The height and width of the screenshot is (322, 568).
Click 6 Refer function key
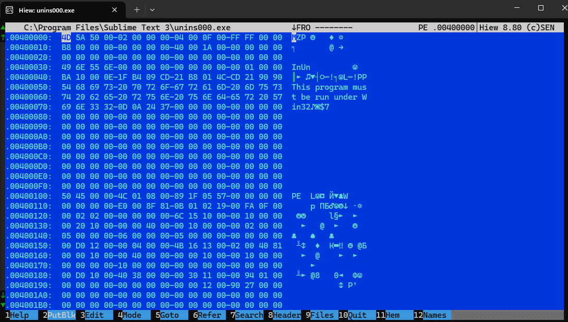tap(209, 315)
